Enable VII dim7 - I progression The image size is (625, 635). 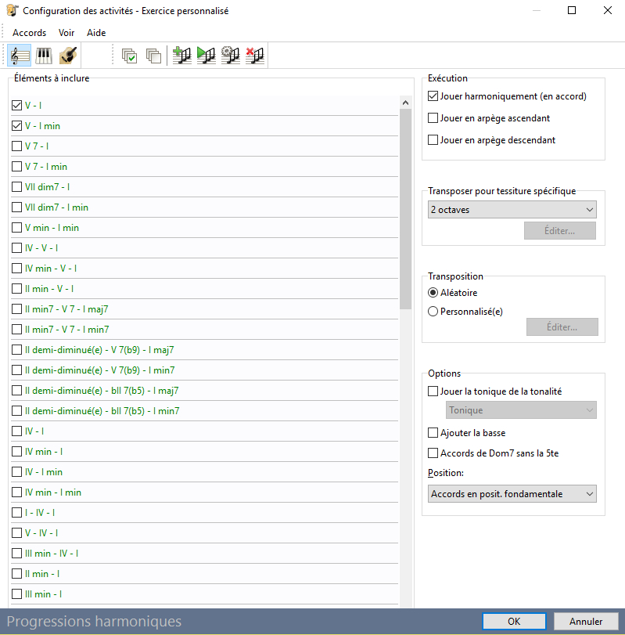(x=16, y=186)
